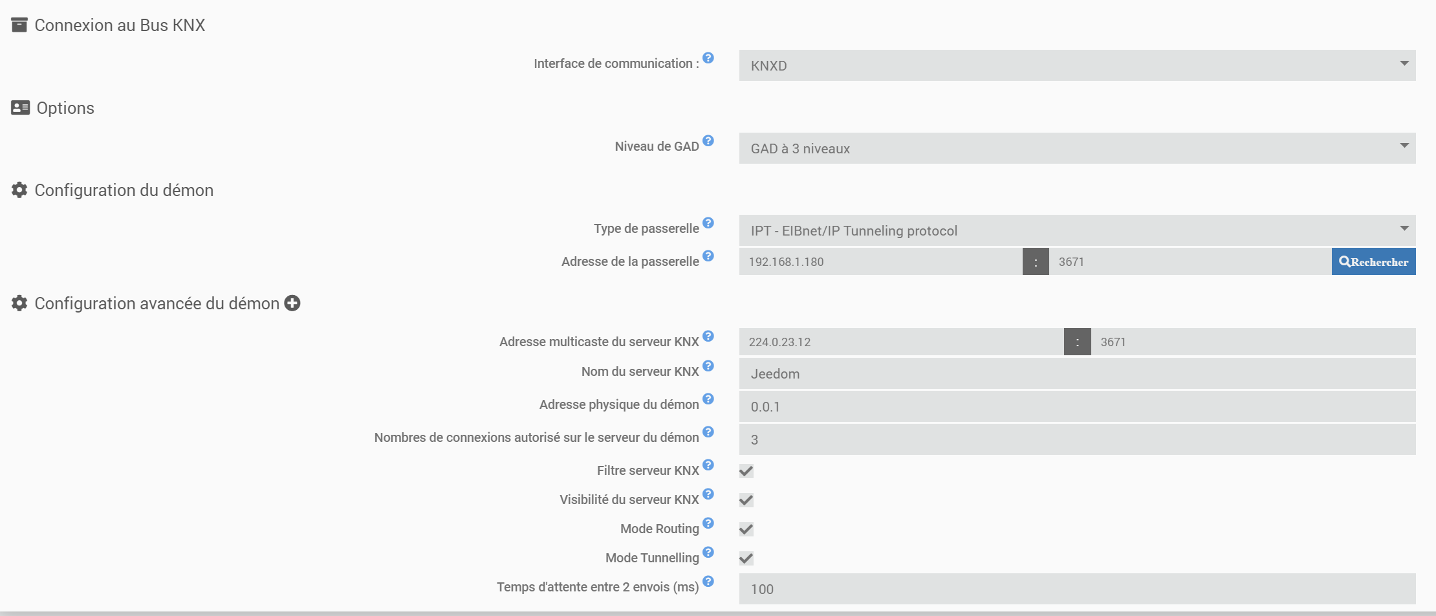1436x616 pixels.
Task: Click help icon for Nom du serveur KNX
Action: tap(708, 366)
